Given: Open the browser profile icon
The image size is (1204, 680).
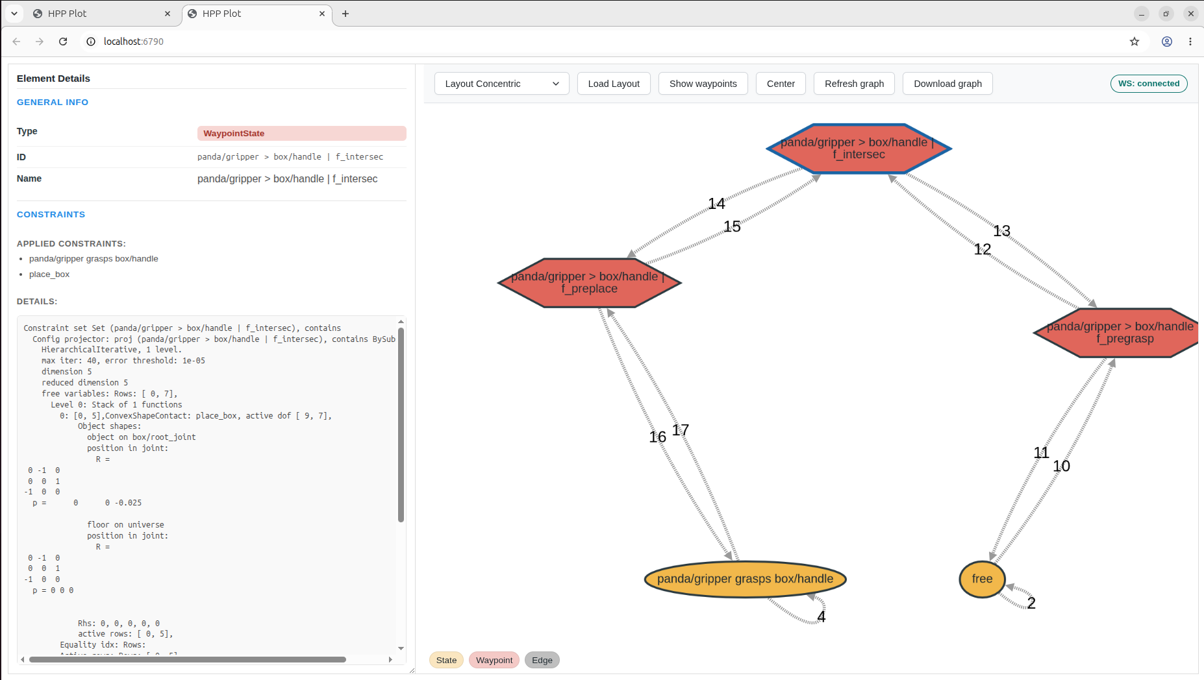Looking at the screenshot, I should [1167, 42].
